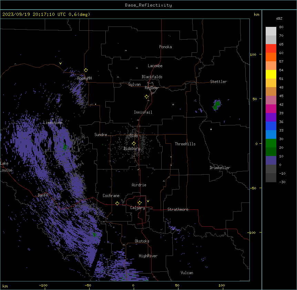
Task: Click the Ponoka town label
Action: pos(165,47)
